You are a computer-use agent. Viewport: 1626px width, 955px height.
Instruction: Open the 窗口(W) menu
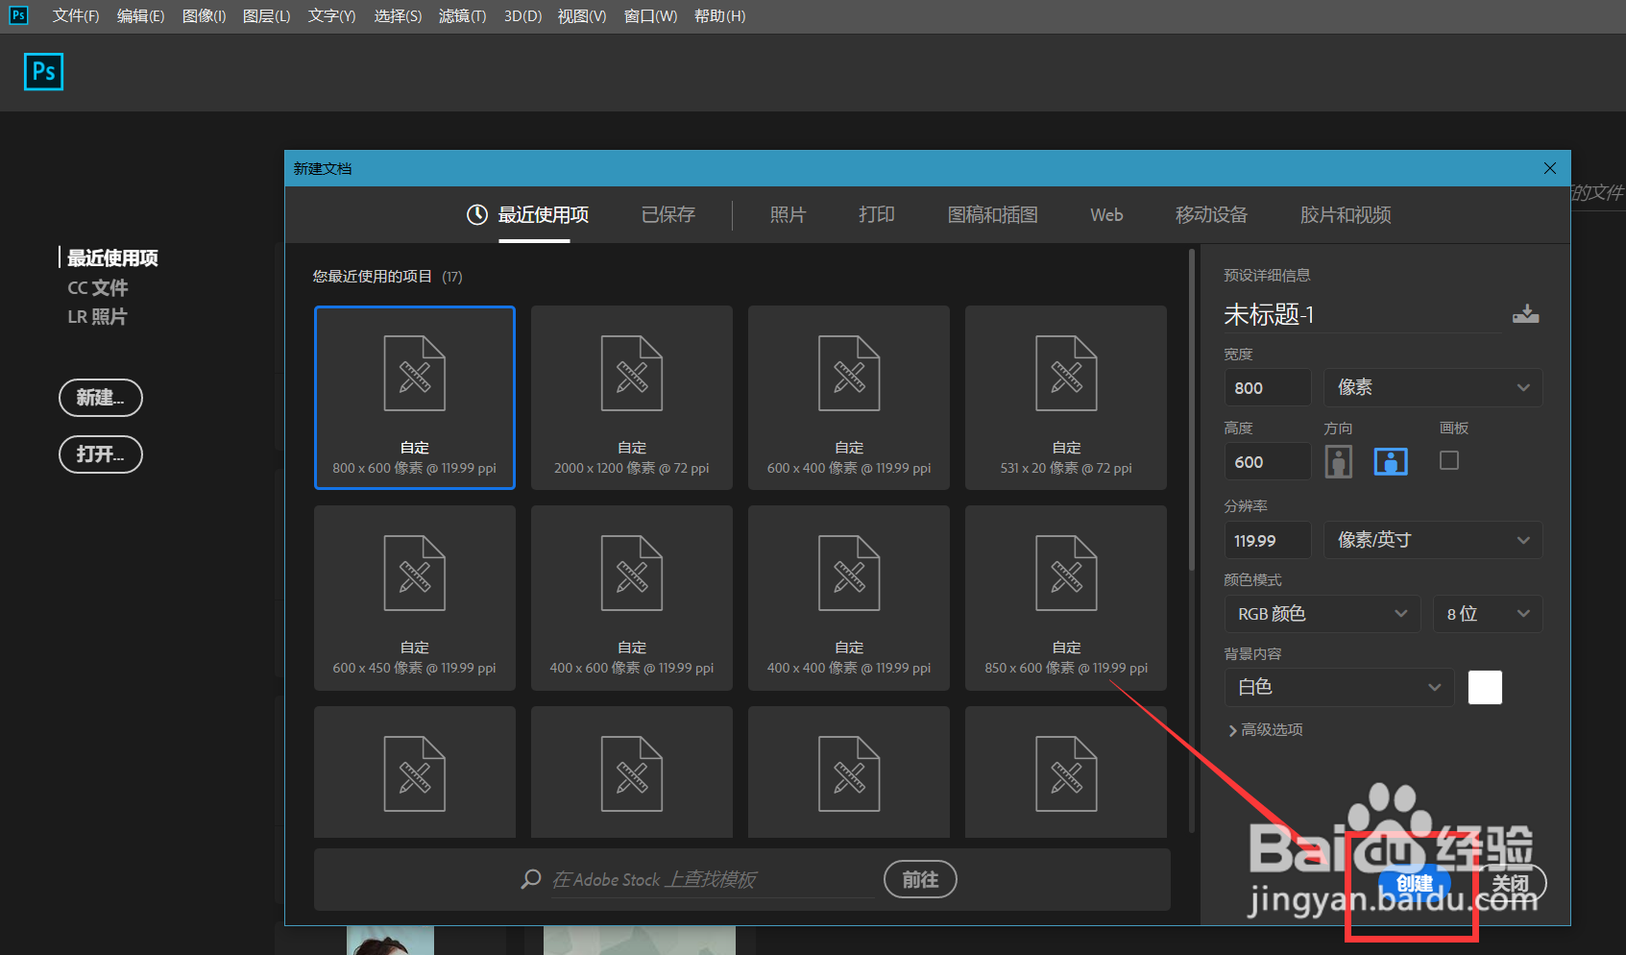tap(650, 16)
